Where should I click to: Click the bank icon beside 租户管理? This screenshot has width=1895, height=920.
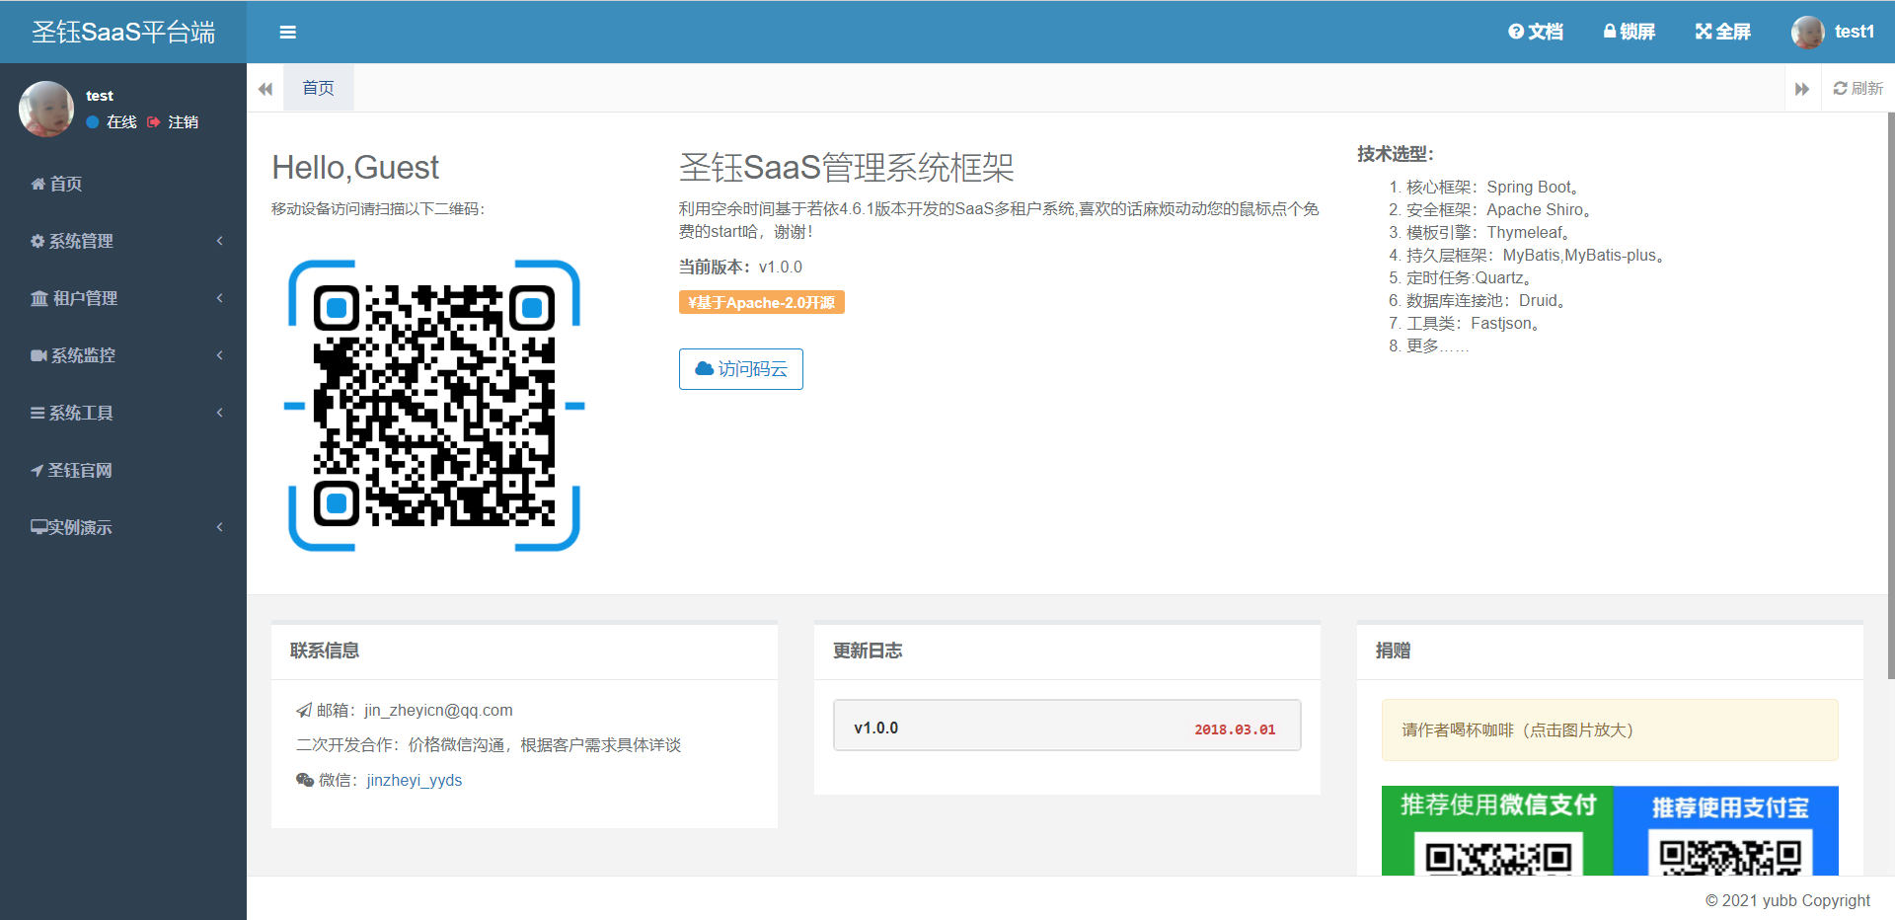(x=39, y=298)
